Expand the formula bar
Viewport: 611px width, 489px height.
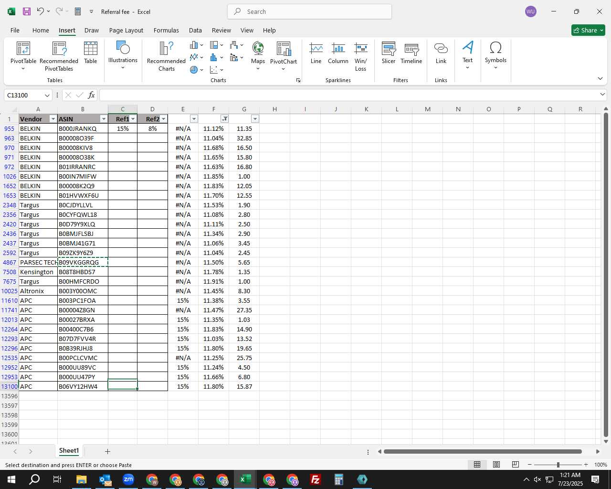tap(602, 95)
